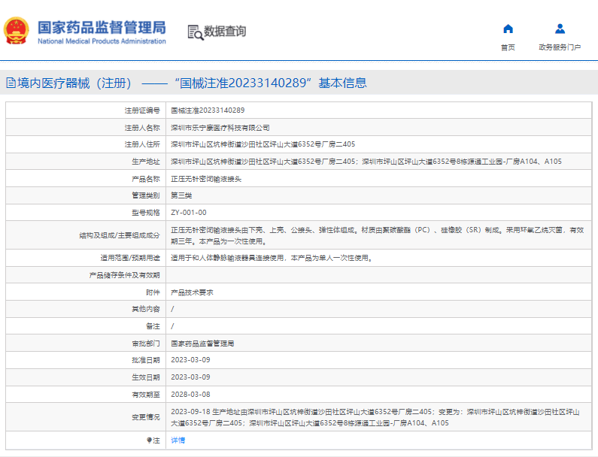The height and width of the screenshot is (457, 598).
Task: Select 深圳市乐宁康医疗科技有限公司 registrant name
Action: (220, 128)
